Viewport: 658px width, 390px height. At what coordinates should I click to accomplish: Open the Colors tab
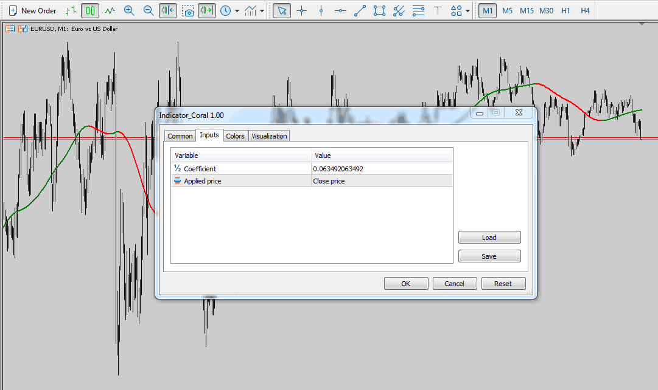pyautogui.click(x=235, y=136)
